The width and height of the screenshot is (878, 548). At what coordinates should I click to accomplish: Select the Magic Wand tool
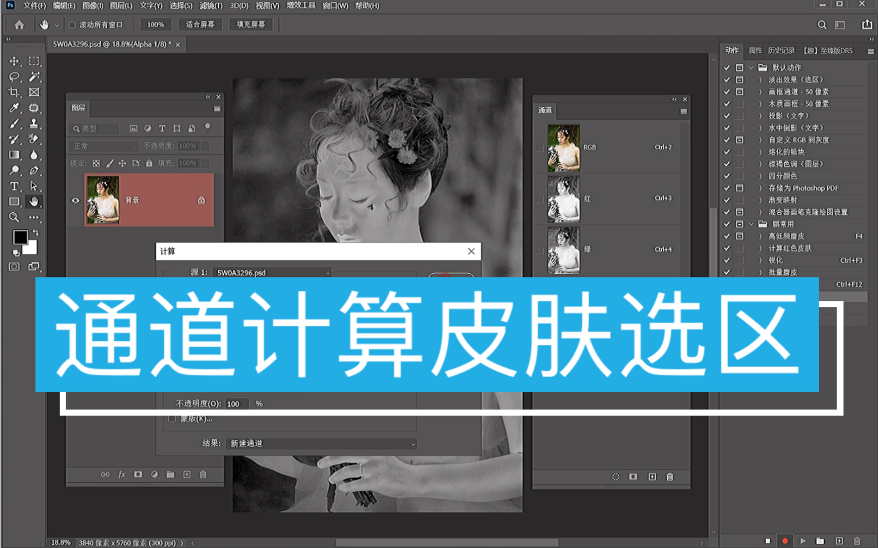coord(34,77)
